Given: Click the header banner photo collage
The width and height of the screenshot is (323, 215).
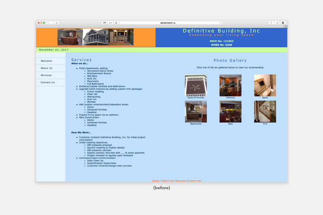Looking at the screenshot, I should click(95, 37).
